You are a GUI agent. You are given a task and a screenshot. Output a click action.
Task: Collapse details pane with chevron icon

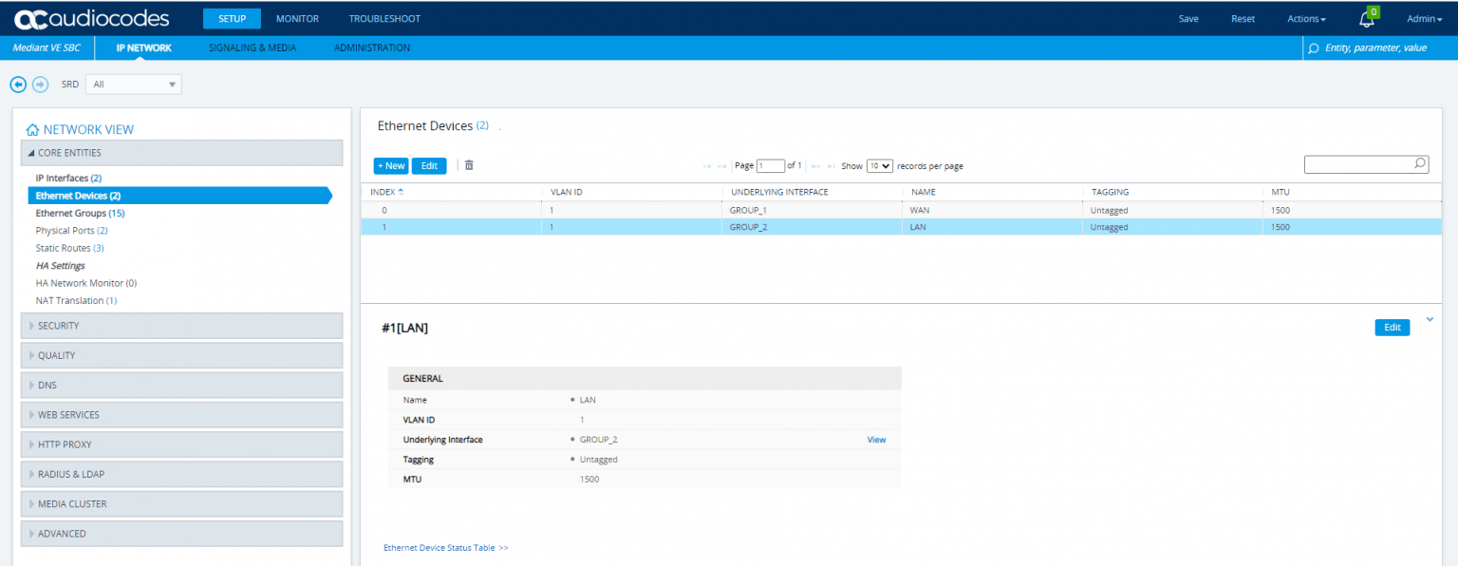pyautogui.click(x=1430, y=320)
